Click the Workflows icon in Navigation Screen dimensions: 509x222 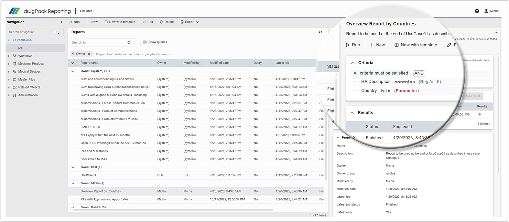point(15,56)
